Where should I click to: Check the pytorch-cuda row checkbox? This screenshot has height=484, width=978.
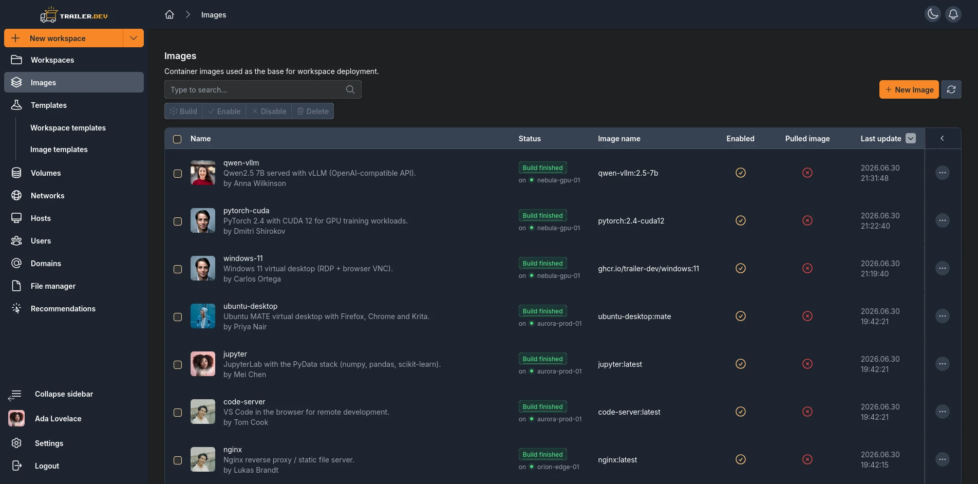pos(178,221)
